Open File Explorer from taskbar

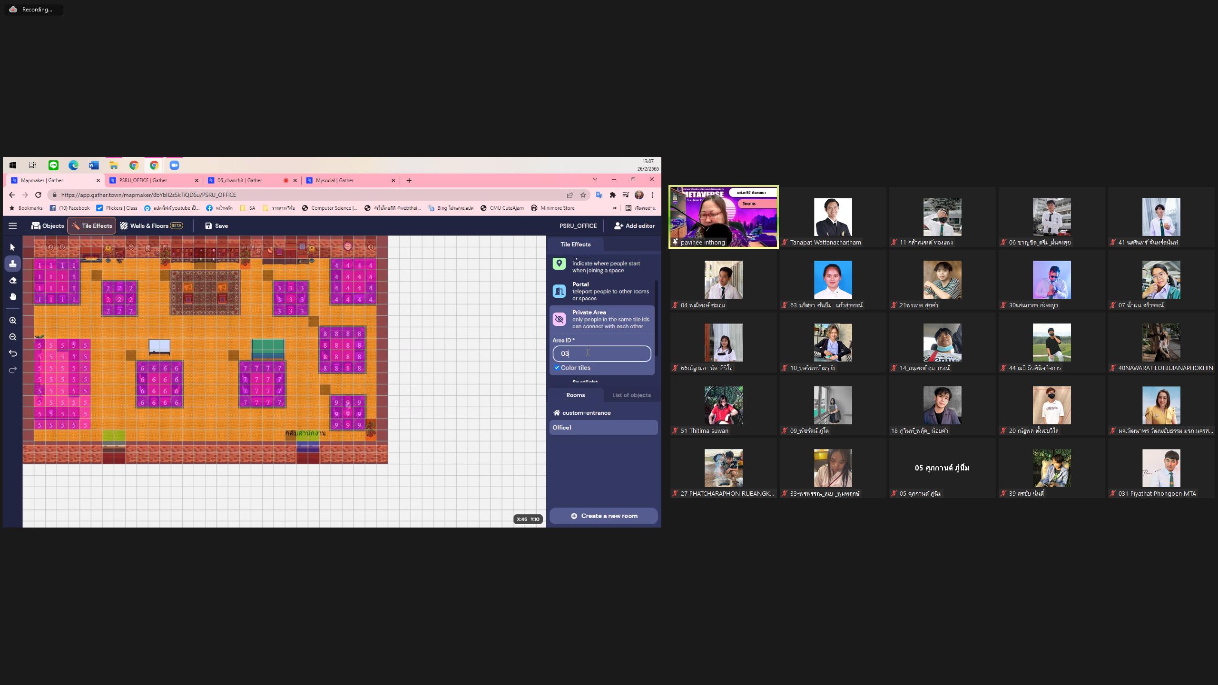tap(114, 165)
